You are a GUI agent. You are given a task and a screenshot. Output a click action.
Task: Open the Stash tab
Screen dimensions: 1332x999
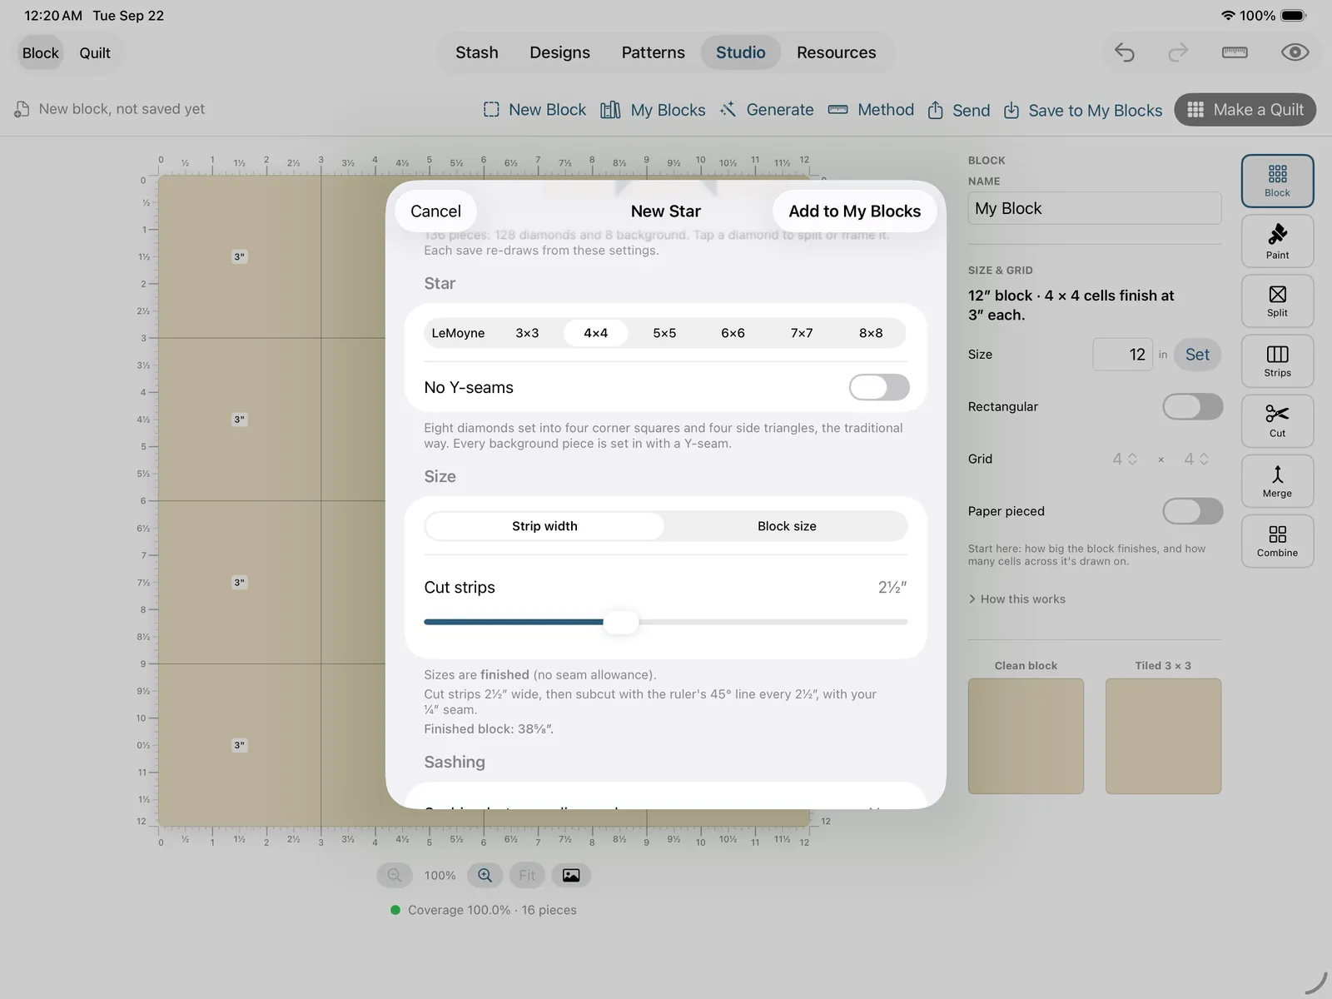tap(477, 52)
